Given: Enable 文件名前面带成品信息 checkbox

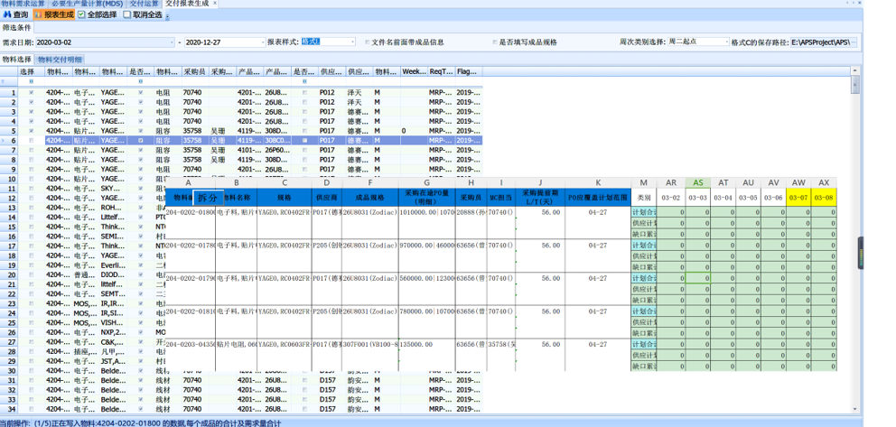Looking at the screenshot, I should pos(367,42).
